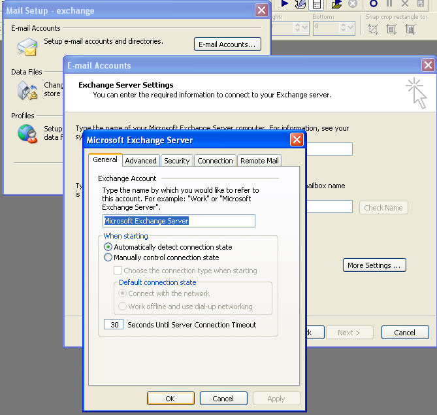Open the Bottom field dropdown arrow
The width and height of the screenshot is (437, 415).
coord(350,27)
